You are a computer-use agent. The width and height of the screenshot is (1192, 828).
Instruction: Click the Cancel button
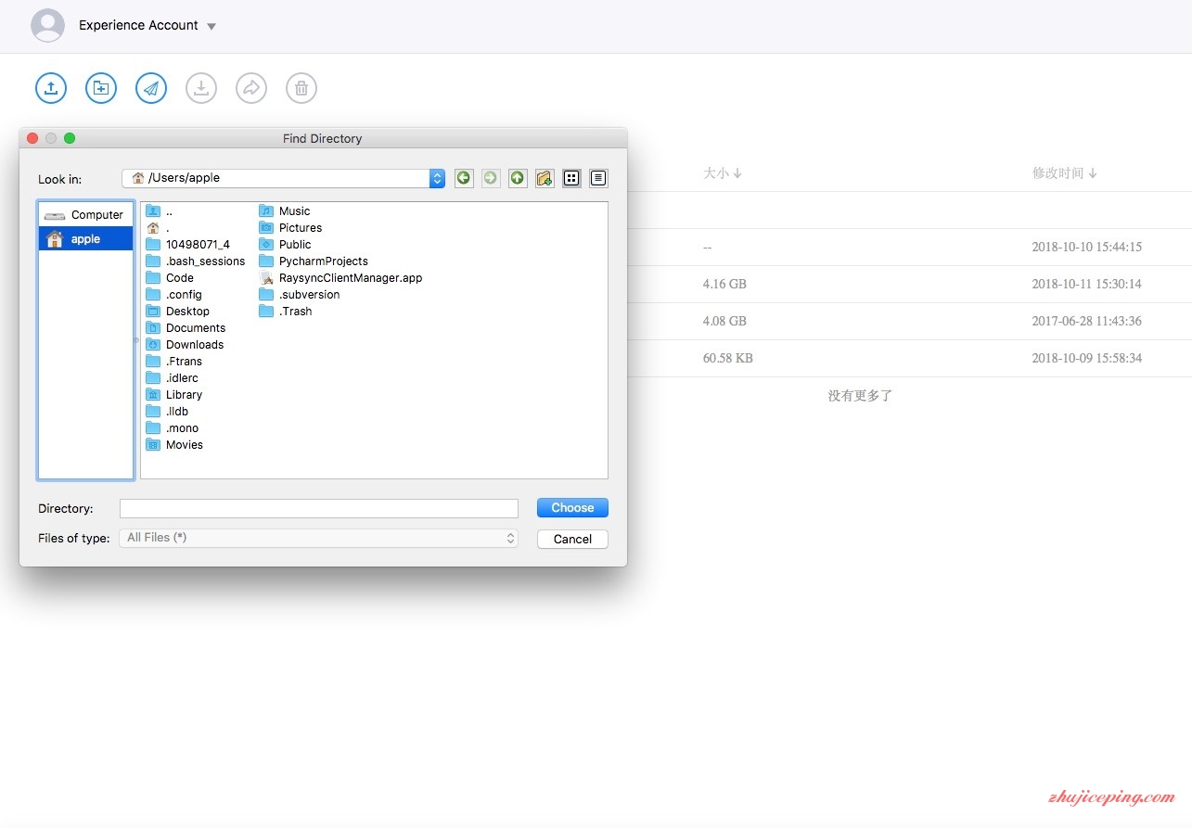pyautogui.click(x=572, y=539)
